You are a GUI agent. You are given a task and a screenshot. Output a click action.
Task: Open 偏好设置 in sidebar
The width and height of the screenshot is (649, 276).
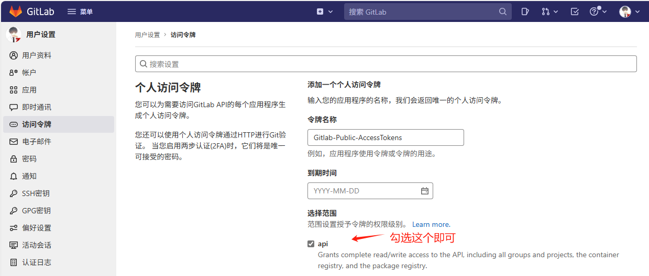tap(59, 228)
